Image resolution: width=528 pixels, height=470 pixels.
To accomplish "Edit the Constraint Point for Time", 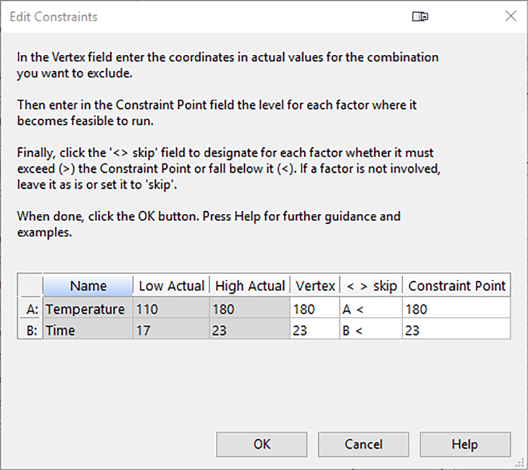I will click(455, 330).
